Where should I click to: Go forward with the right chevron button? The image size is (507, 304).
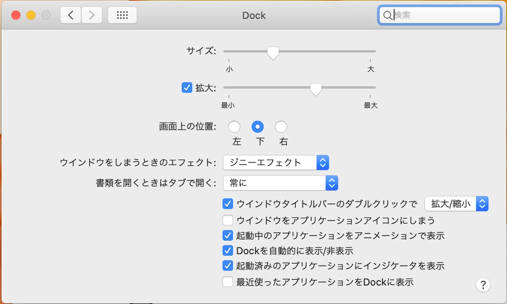click(x=92, y=16)
